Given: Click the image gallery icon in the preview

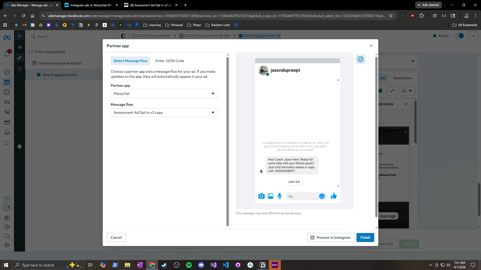Looking at the screenshot, I should click(271, 196).
